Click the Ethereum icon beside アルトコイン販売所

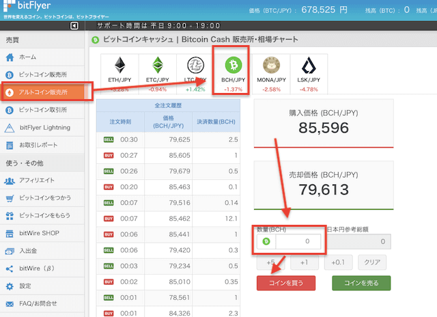(10, 92)
